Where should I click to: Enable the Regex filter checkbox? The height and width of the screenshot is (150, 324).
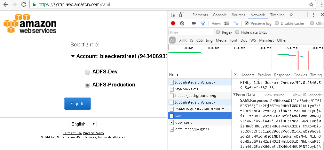click(218, 32)
